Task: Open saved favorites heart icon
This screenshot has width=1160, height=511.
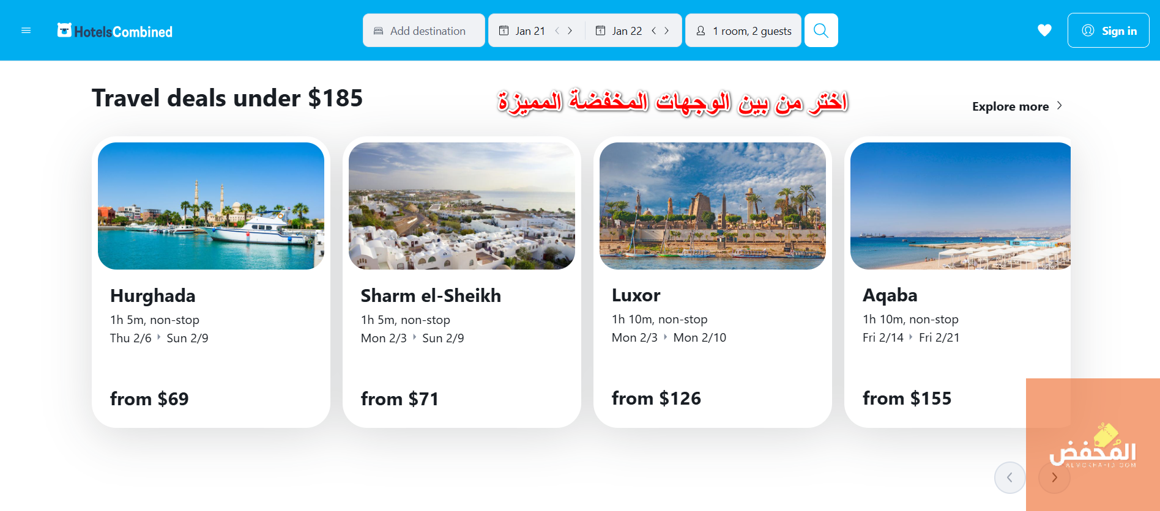Action: coord(1044,31)
